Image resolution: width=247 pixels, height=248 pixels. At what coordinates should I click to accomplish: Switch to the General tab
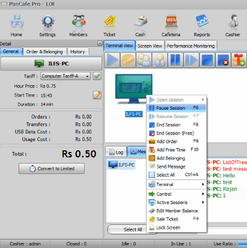tap(11, 52)
